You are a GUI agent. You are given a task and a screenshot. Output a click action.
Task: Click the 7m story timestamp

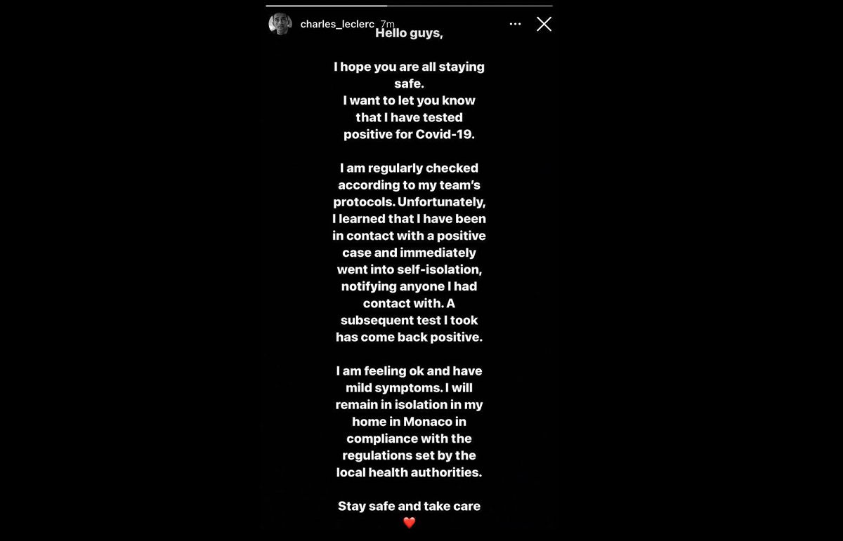pyautogui.click(x=388, y=24)
